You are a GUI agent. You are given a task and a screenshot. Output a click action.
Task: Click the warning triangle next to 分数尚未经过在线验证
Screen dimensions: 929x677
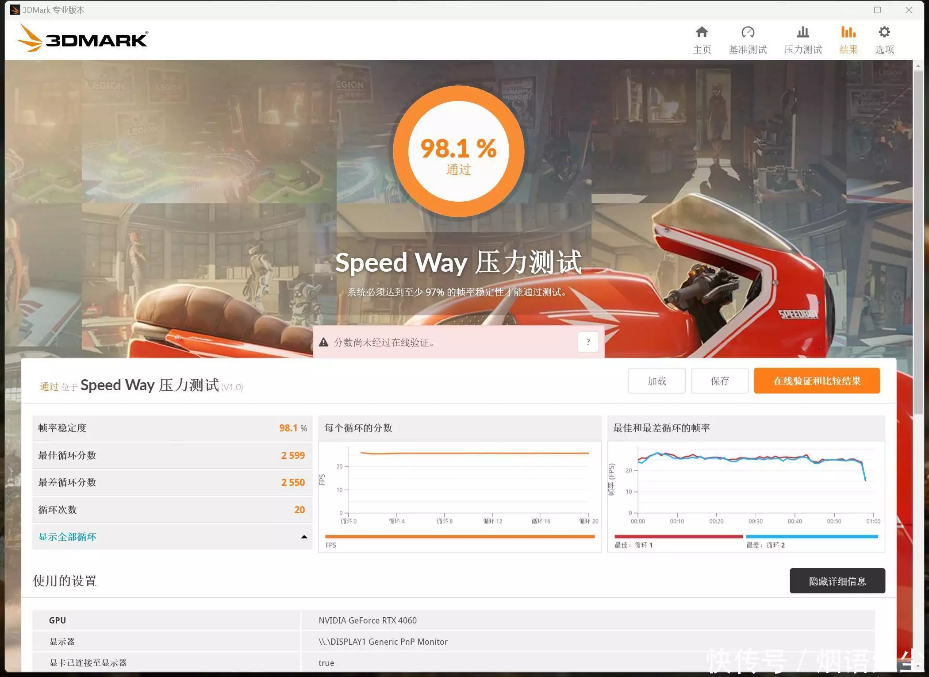pyautogui.click(x=323, y=342)
